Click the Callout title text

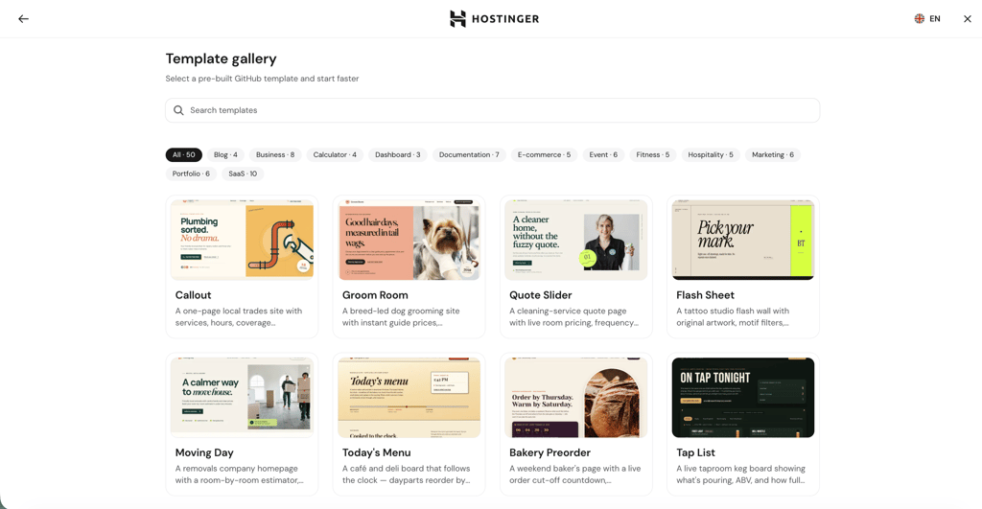click(x=193, y=295)
